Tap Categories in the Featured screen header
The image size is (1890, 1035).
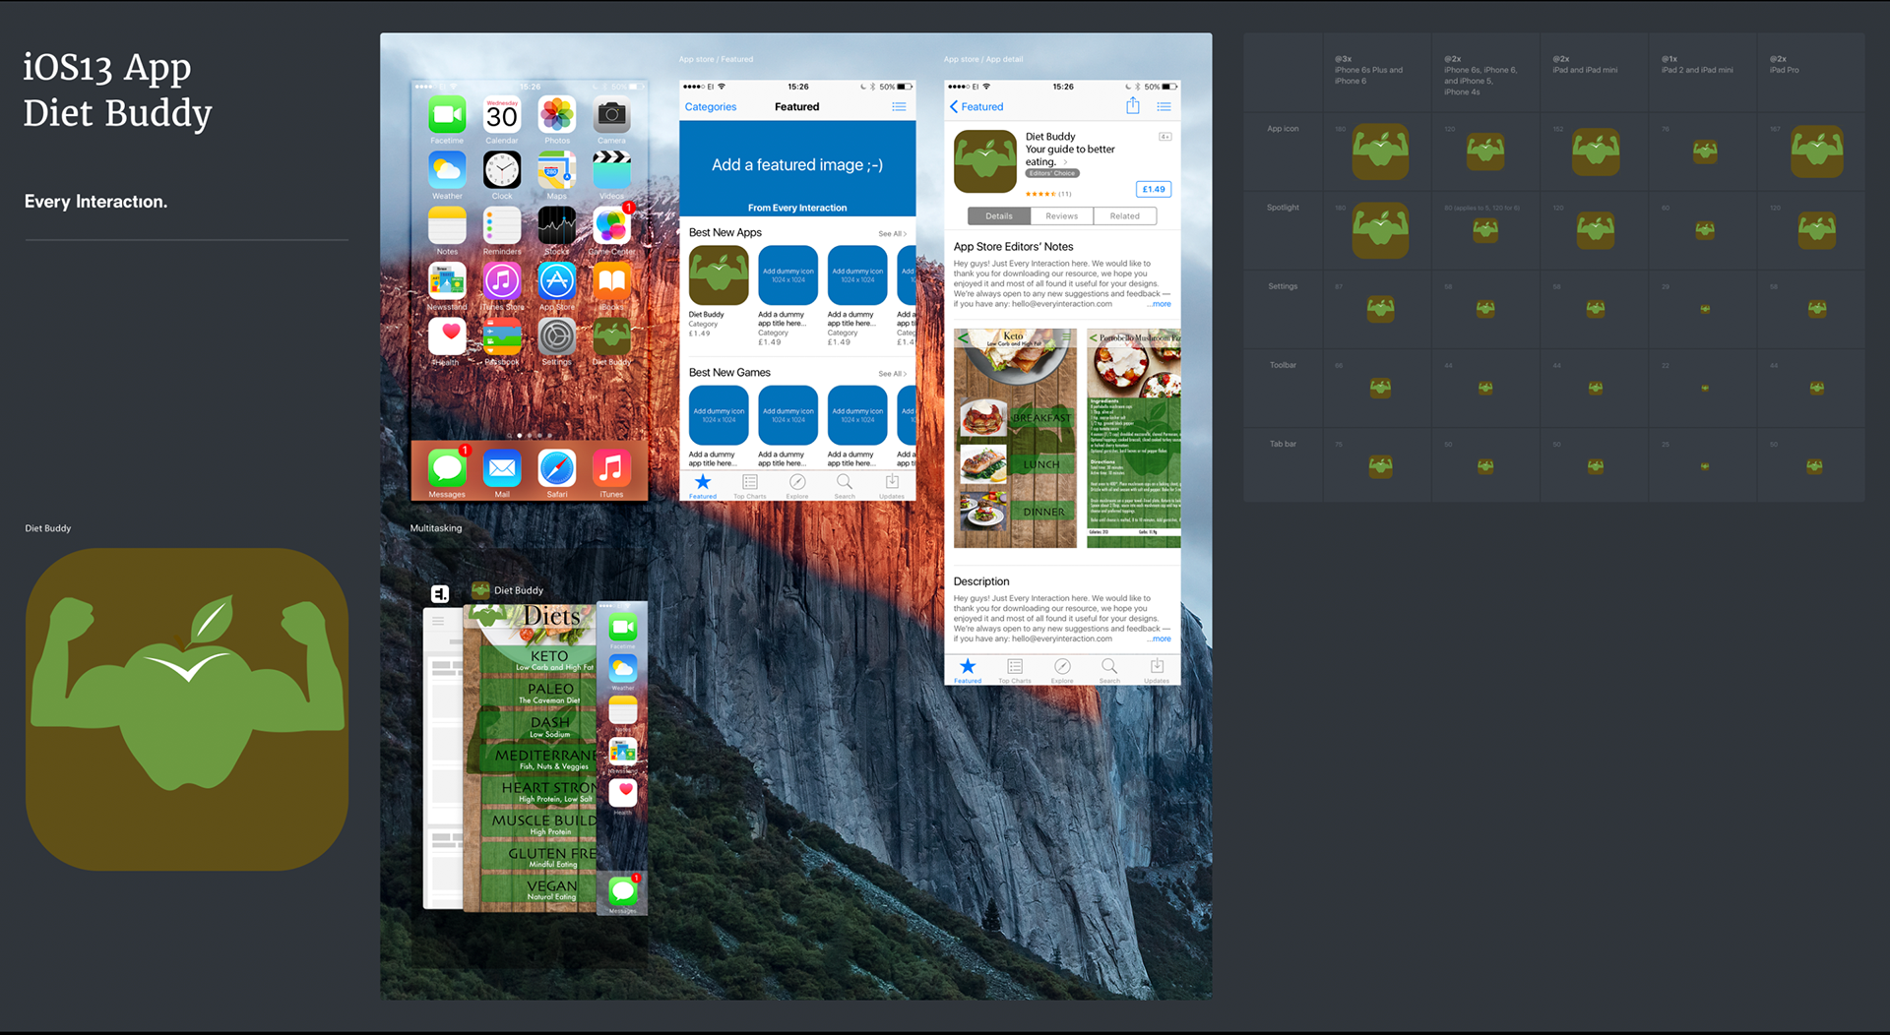711,107
